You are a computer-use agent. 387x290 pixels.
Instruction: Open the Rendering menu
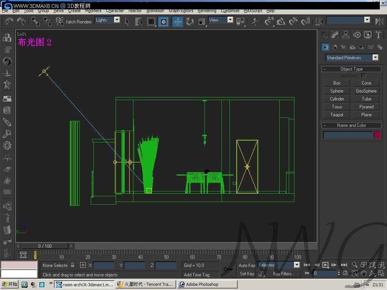point(207,11)
